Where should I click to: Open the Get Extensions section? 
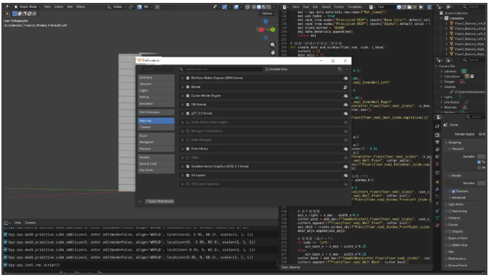click(156, 112)
